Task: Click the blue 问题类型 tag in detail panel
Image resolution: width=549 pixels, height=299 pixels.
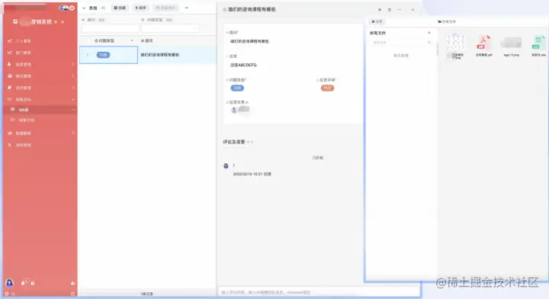Action: tap(237, 88)
